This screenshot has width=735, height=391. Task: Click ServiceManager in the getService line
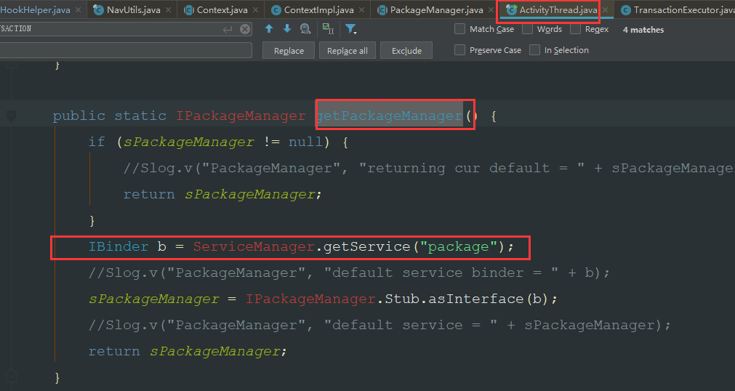point(254,246)
